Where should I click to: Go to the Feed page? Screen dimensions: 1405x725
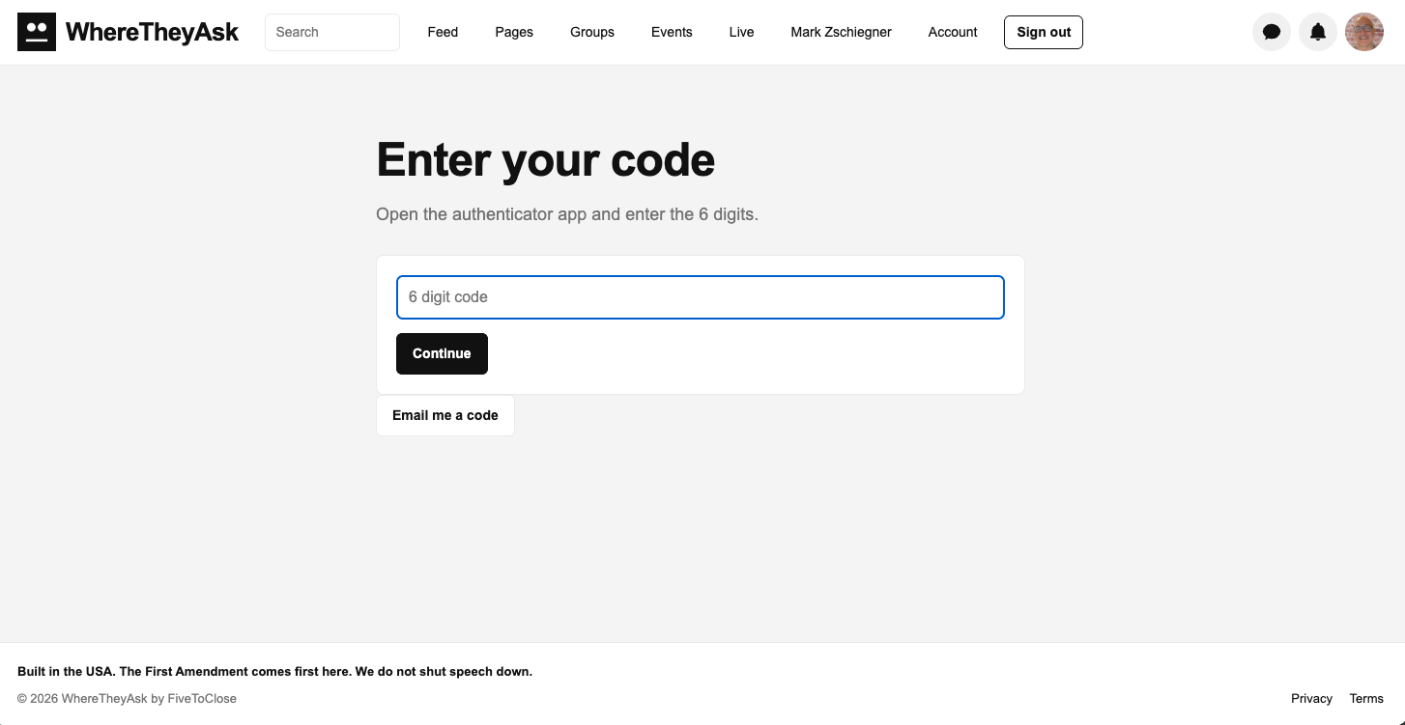pyautogui.click(x=443, y=32)
